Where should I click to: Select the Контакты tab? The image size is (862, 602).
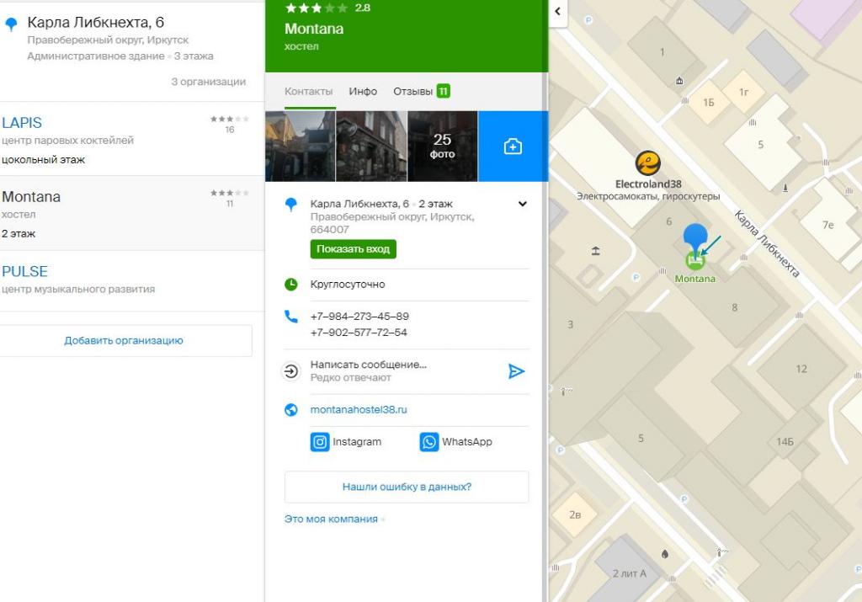308,91
